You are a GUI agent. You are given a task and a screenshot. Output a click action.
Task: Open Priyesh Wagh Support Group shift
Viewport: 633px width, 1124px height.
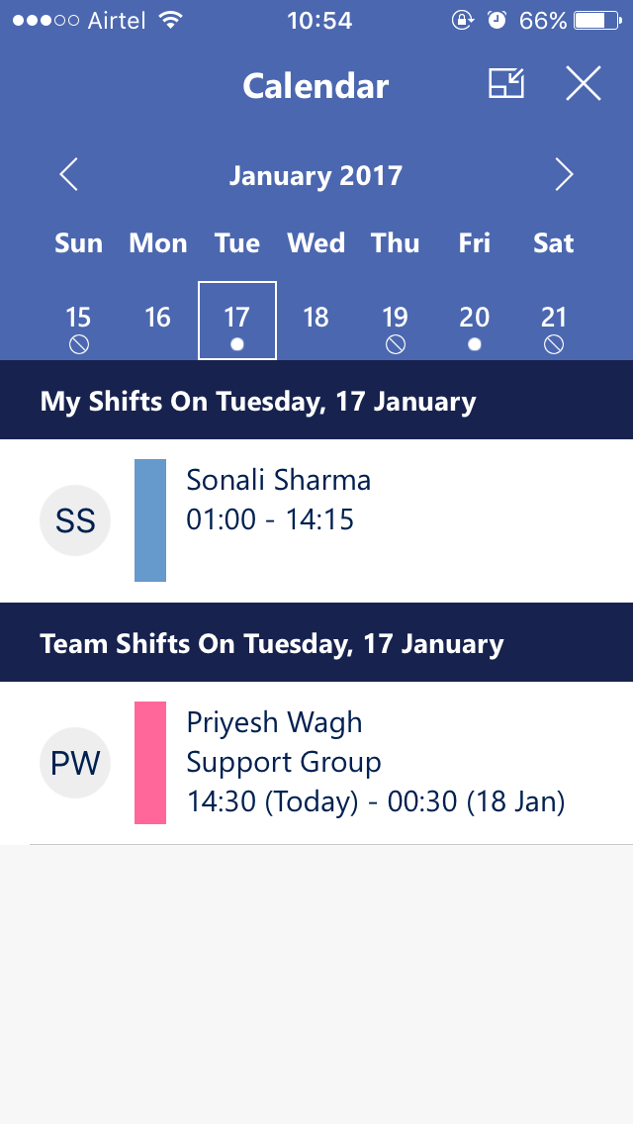376,763
